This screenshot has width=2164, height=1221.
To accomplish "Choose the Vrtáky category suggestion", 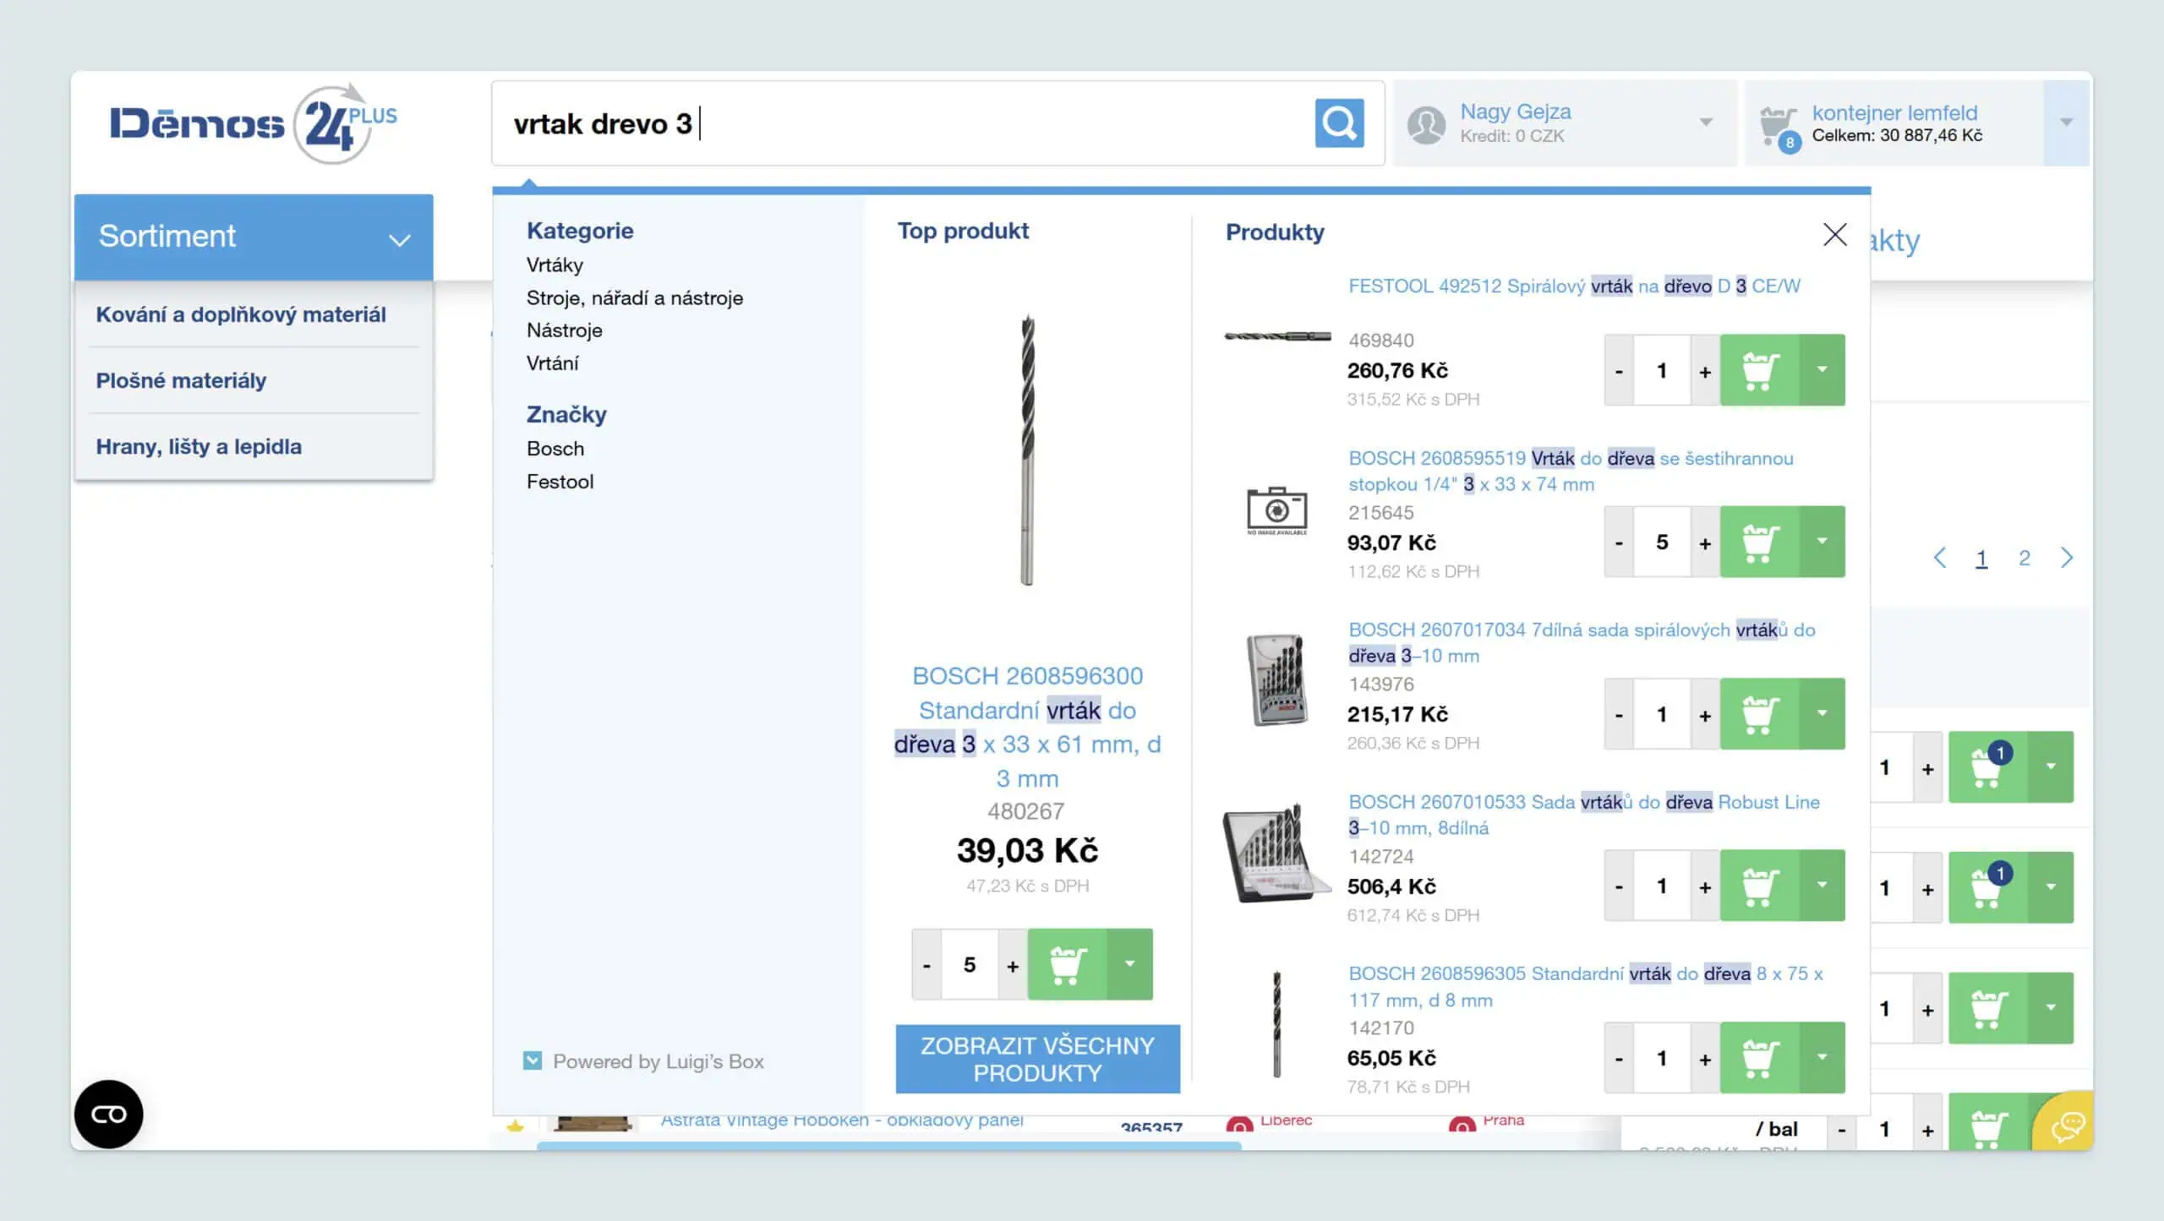I will coord(555,265).
